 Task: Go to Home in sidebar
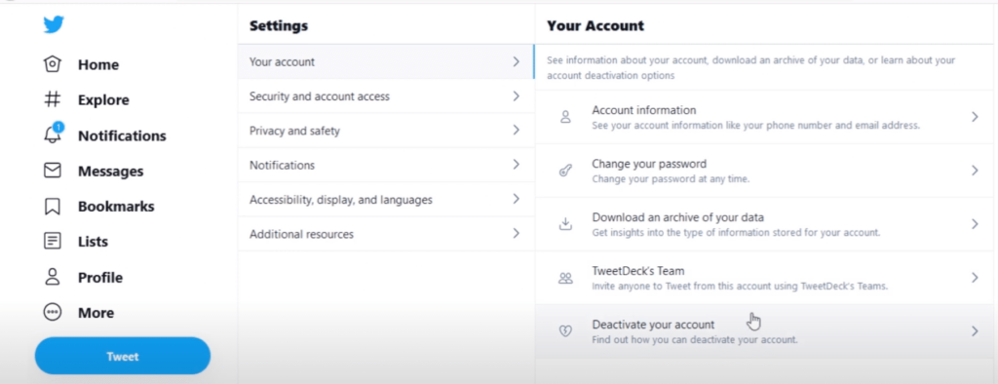tap(98, 64)
